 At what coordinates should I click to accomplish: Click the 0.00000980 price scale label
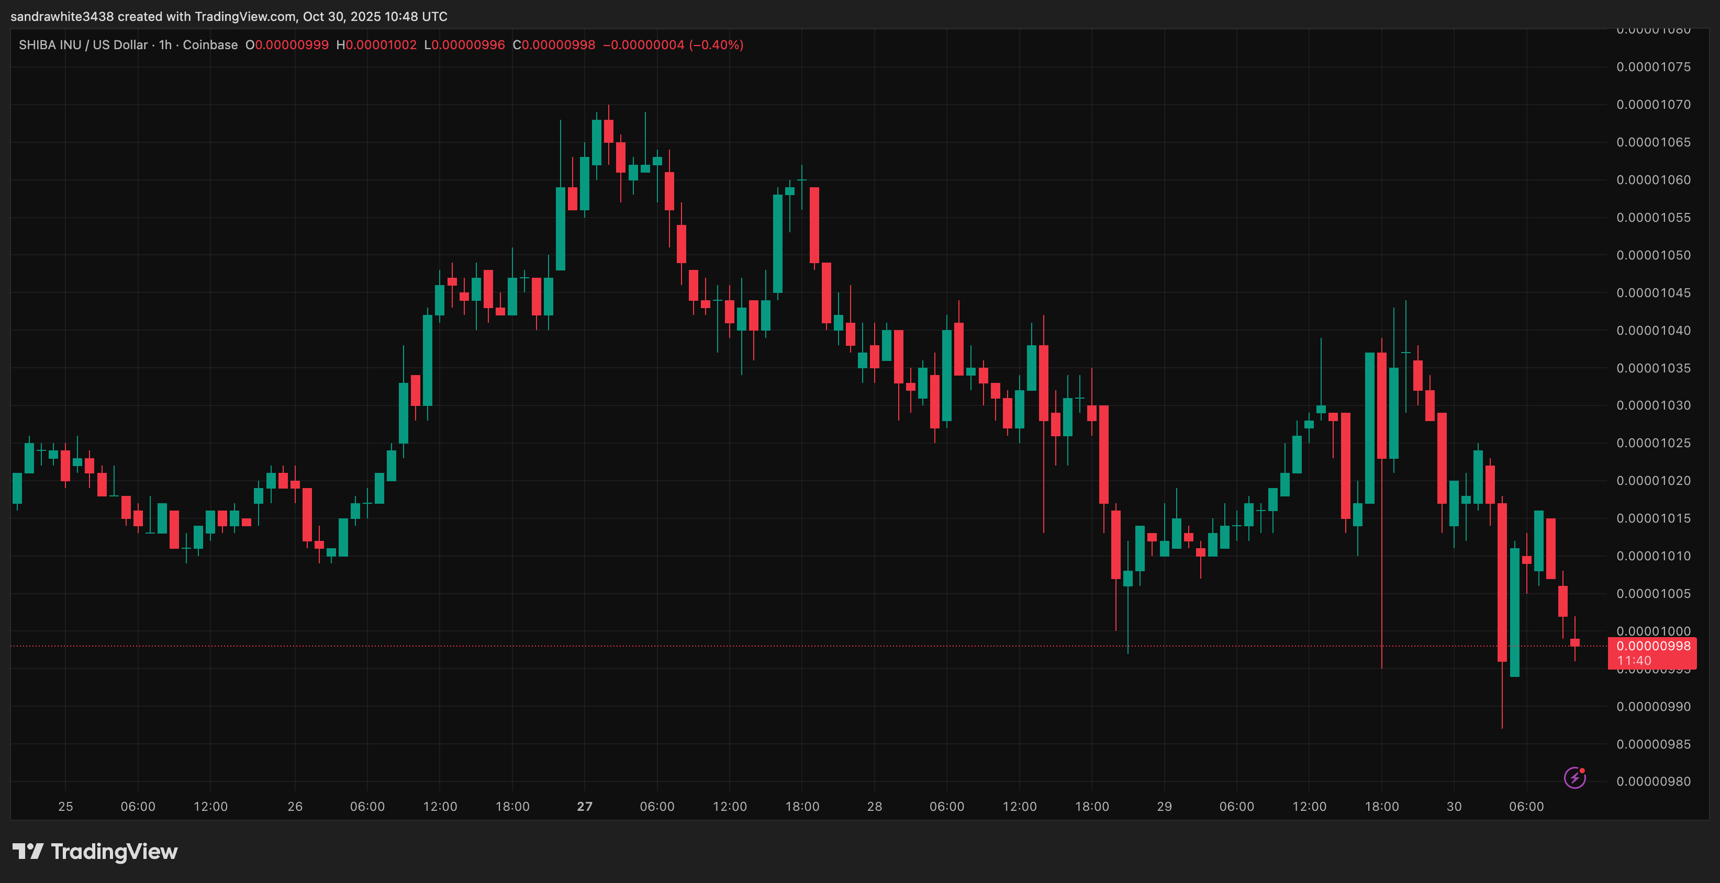tap(1653, 782)
